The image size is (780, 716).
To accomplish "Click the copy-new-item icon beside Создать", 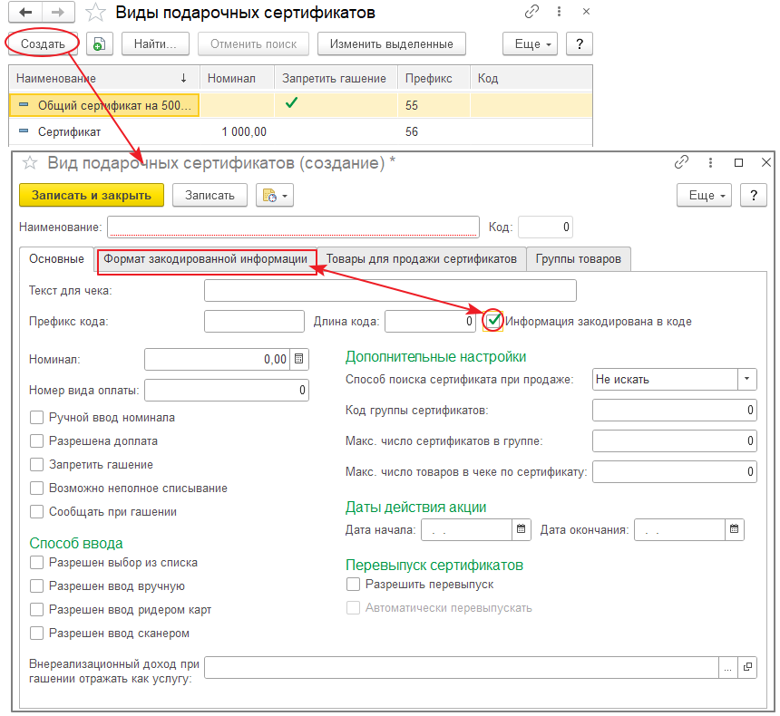I will click(98, 44).
